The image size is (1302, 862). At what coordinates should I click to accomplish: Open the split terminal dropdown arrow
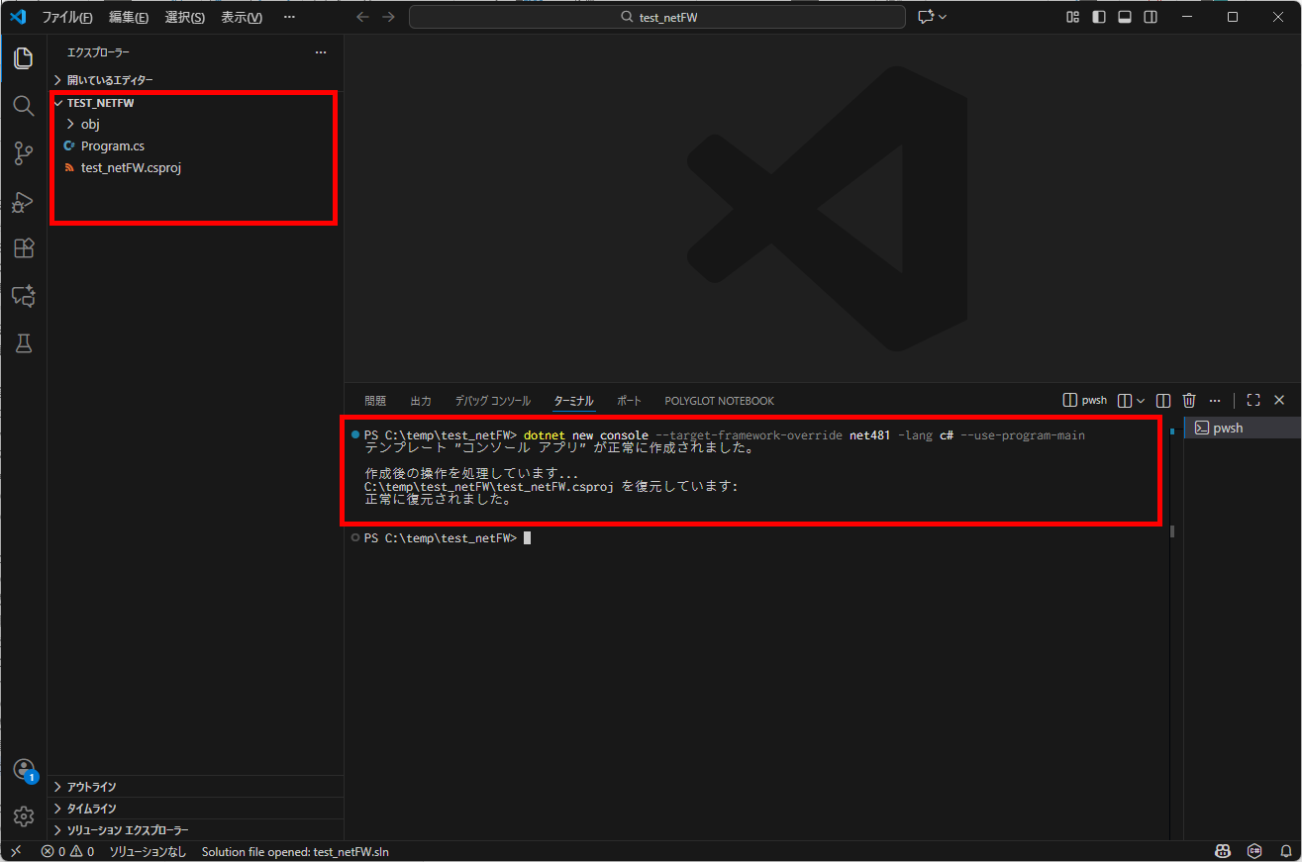click(x=1141, y=400)
